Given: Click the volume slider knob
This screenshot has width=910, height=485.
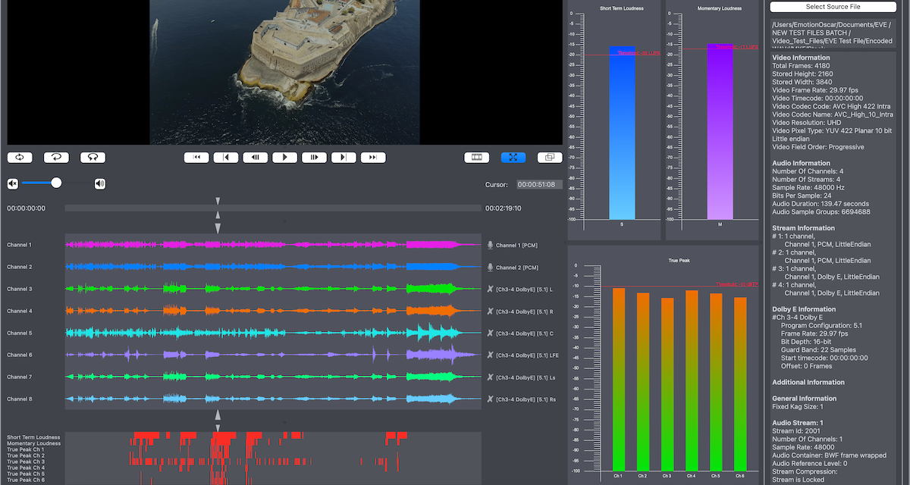Looking at the screenshot, I should [x=56, y=183].
